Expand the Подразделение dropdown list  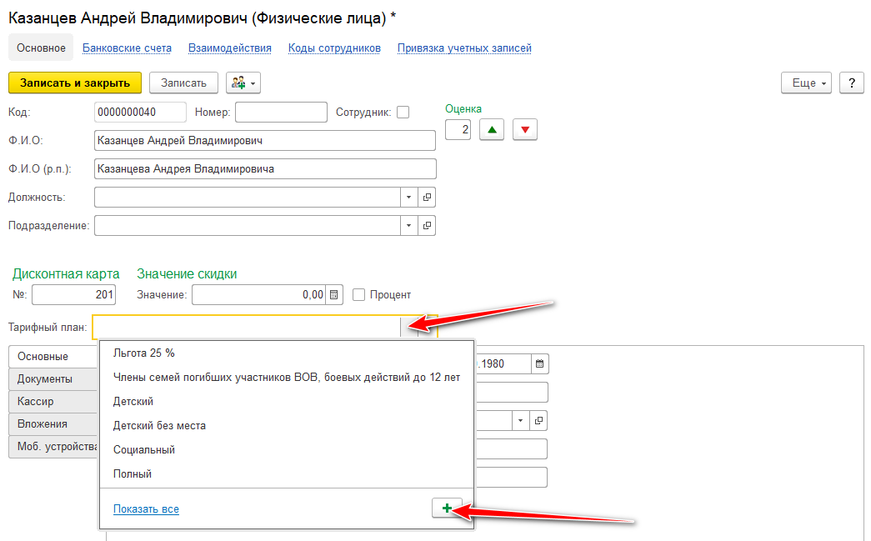(408, 226)
